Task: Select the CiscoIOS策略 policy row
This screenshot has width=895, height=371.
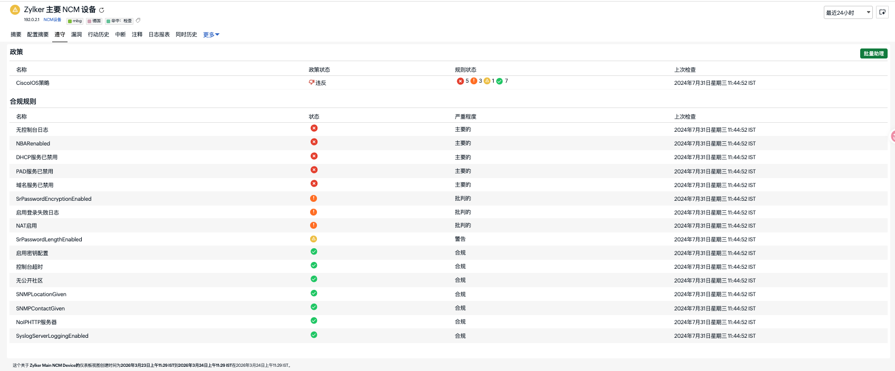Action: point(33,83)
